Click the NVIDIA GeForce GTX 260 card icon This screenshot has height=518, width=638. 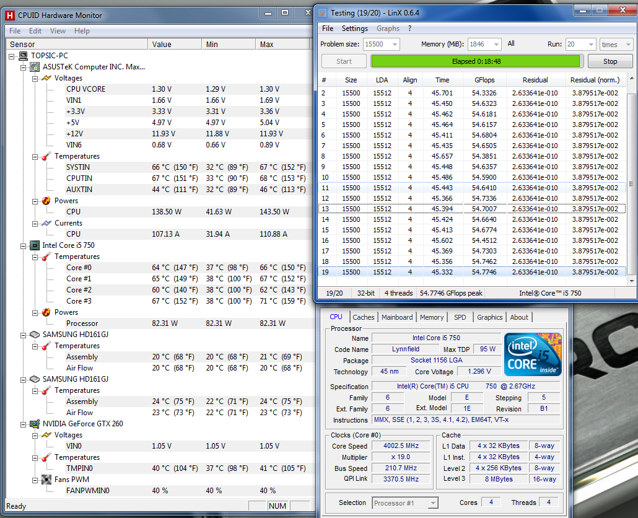tap(35, 424)
